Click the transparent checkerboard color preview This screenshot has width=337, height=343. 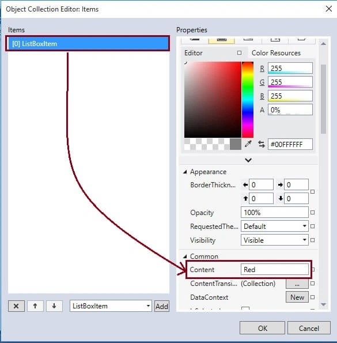pyautogui.click(x=207, y=144)
